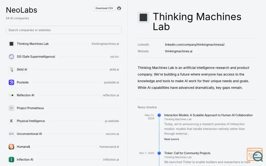The width and height of the screenshot is (266, 166).
Task: Click thinkingmachines.ai in the company list
Action: click(105, 44)
